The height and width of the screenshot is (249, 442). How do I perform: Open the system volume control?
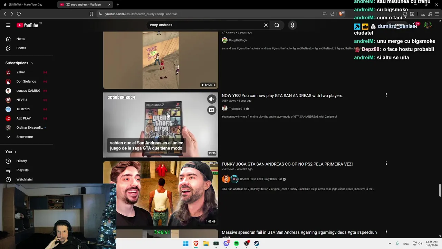coord(420,243)
